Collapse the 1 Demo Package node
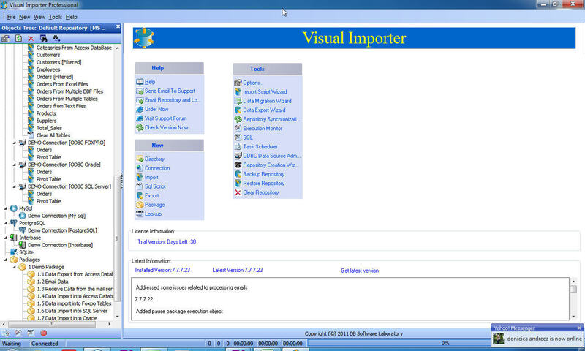The image size is (585, 351). [15, 267]
